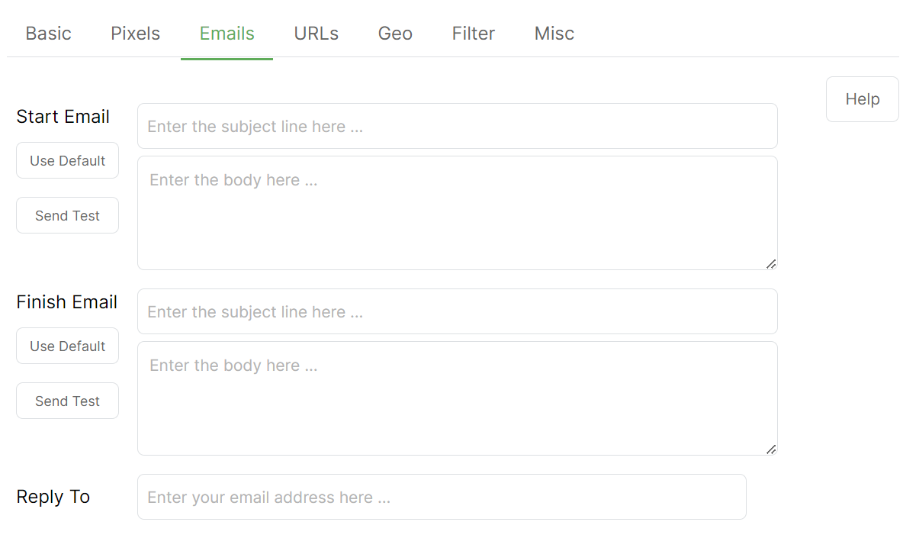Focus the Finish Email subject line field
Image resolution: width=903 pixels, height=538 pixels.
pos(457,311)
